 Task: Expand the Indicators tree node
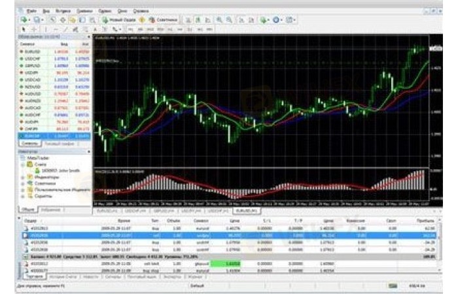[x=22, y=176]
